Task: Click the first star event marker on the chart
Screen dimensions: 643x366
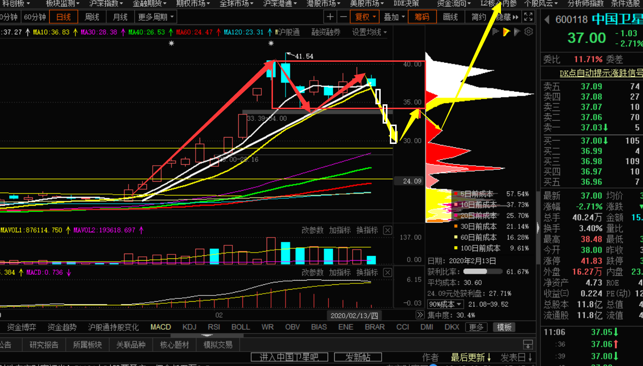Action: coord(171,43)
